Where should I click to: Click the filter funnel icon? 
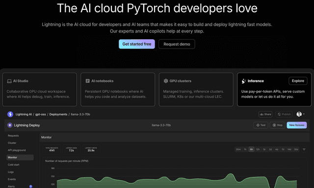point(304,149)
